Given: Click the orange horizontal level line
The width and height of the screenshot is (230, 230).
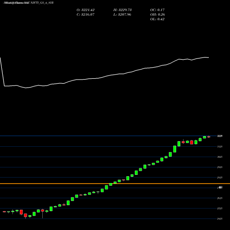Looking at the screenshot, I should (x=115, y=184).
